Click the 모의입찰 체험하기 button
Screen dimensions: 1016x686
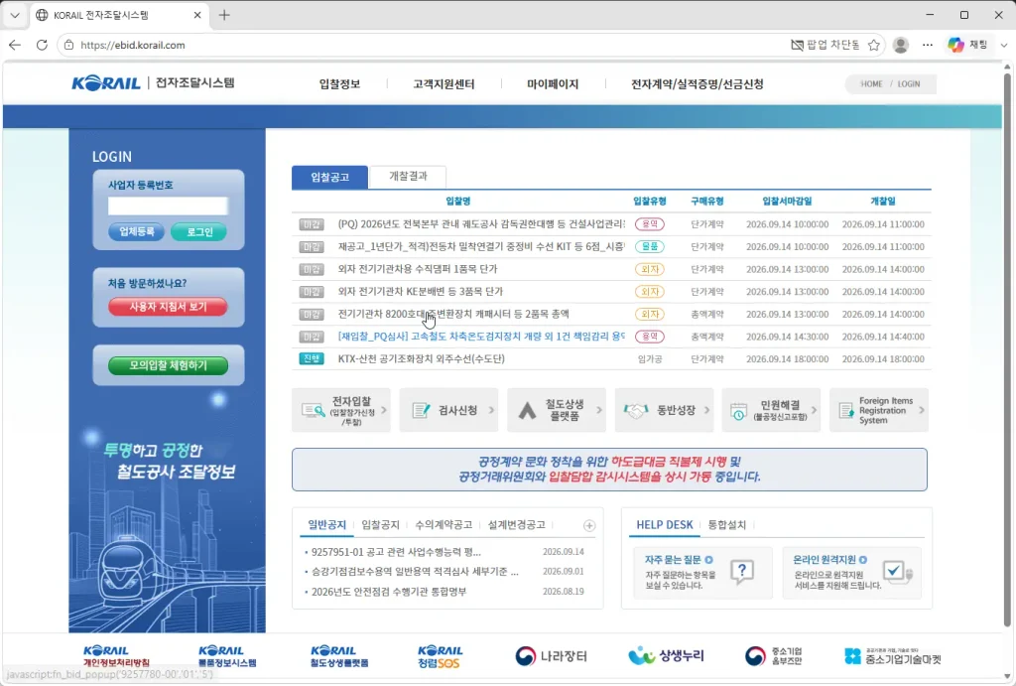coord(168,365)
